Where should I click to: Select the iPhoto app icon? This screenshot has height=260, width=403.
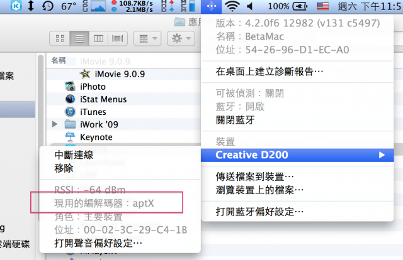(x=70, y=87)
